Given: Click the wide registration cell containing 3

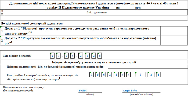Looking at the screenshot, I should [x=140, y=75].
